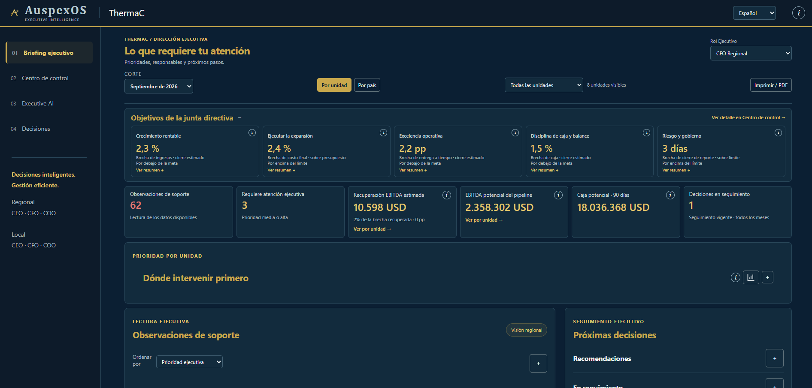This screenshot has width=812, height=388.
Task: Open Ver detalle en Centro de control link
Action: [748, 117]
